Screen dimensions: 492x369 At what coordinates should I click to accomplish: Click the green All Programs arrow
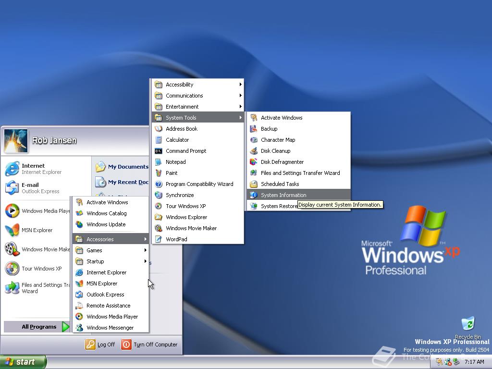pyautogui.click(x=65, y=327)
